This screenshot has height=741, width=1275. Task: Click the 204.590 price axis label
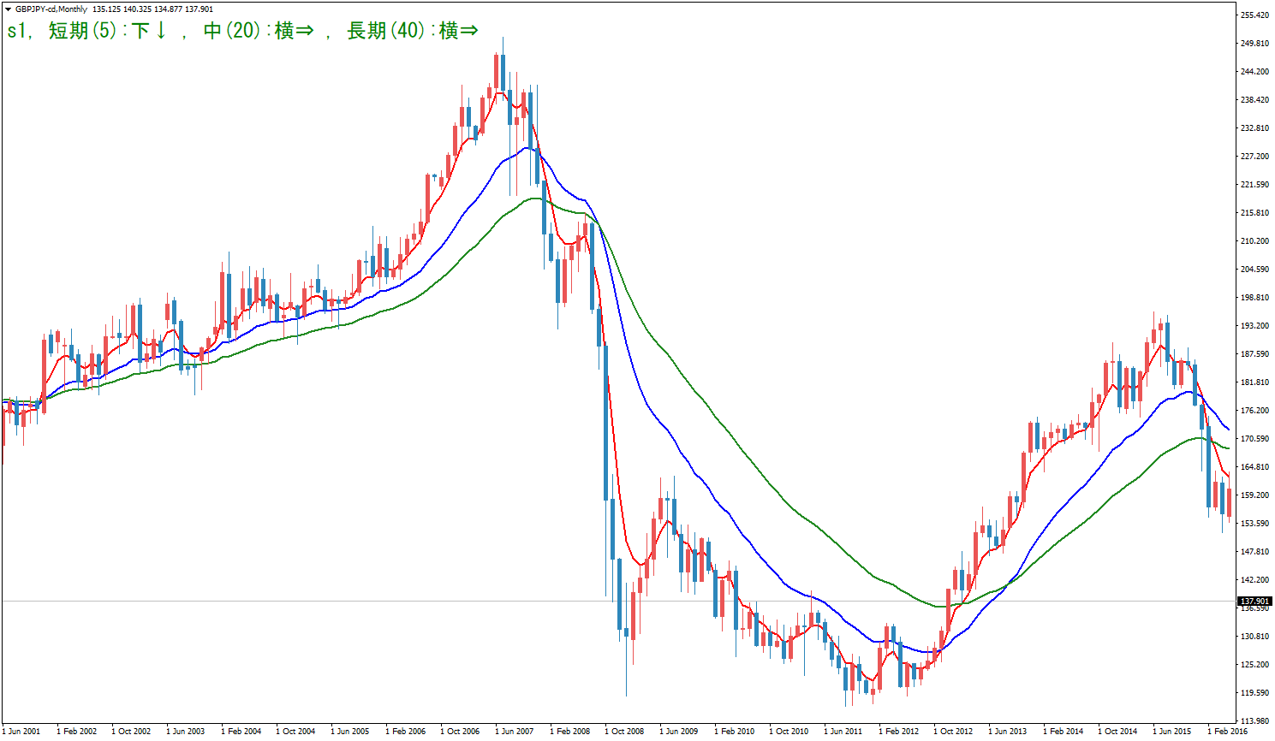pyautogui.click(x=1254, y=270)
